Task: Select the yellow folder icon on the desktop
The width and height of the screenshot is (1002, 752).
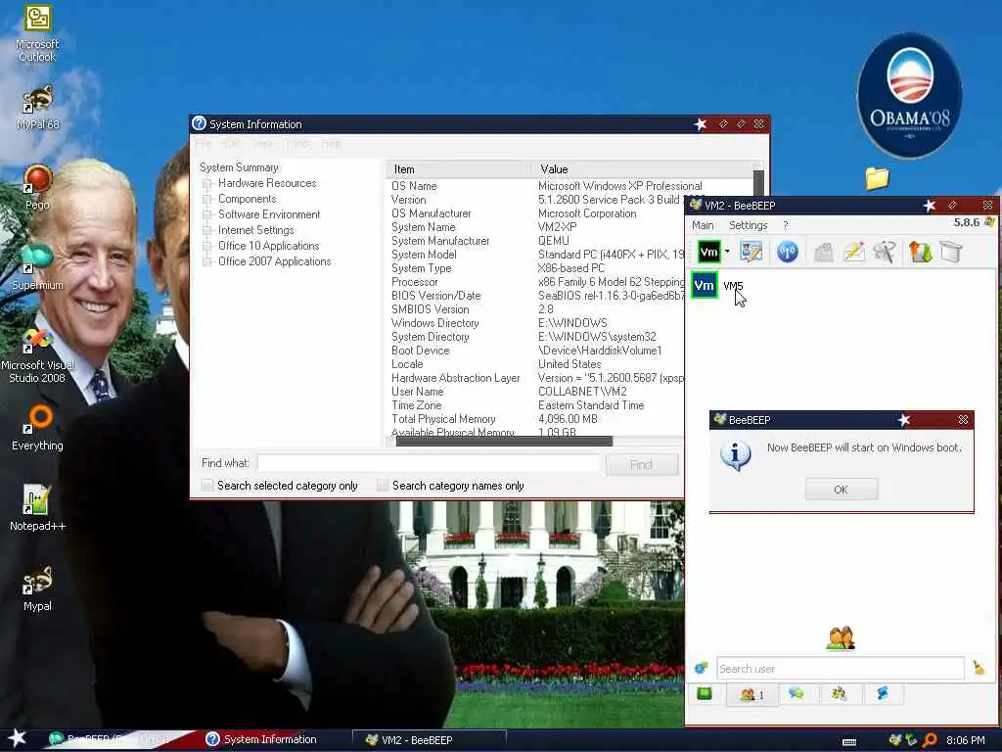Action: 878,178
